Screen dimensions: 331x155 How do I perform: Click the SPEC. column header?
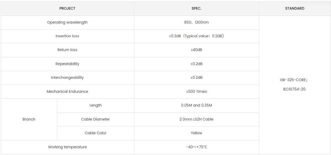tap(196, 9)
